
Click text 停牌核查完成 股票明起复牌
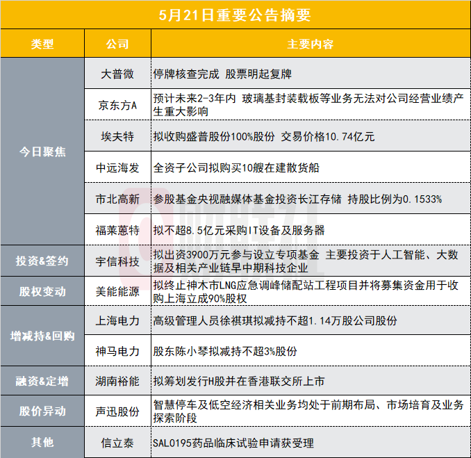[x=222, y=74]
